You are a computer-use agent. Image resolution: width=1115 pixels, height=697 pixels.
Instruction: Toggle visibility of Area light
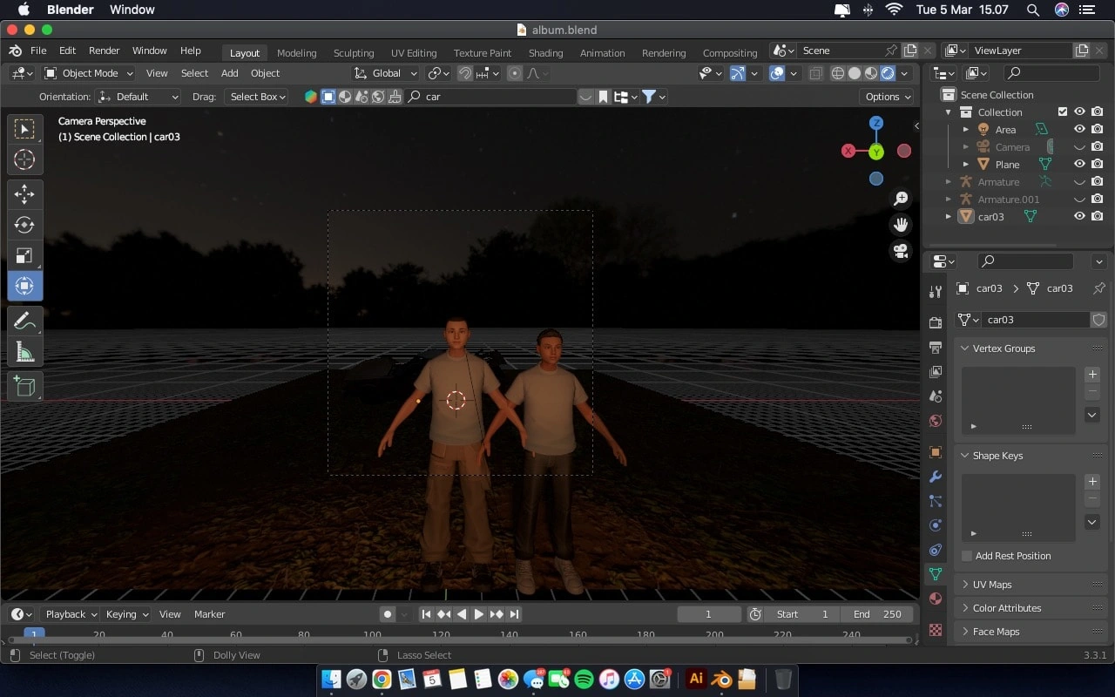pos(1079,129)
